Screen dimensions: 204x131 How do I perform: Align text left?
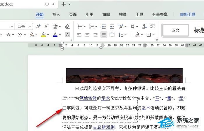click(79, 35)
